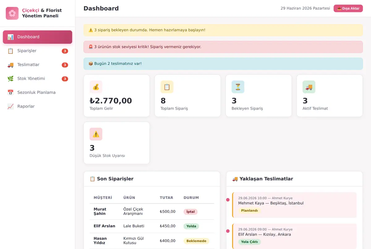Click the Teslimatlar truck icon

pos(11,65)
